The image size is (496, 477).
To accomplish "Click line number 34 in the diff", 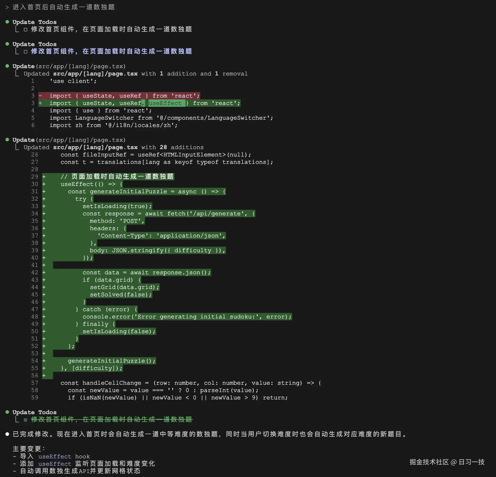I will tap(34, 214).
